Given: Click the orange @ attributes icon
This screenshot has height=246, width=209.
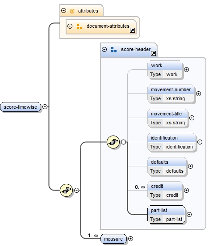Looking at the screenshot, I should (72, 11).
